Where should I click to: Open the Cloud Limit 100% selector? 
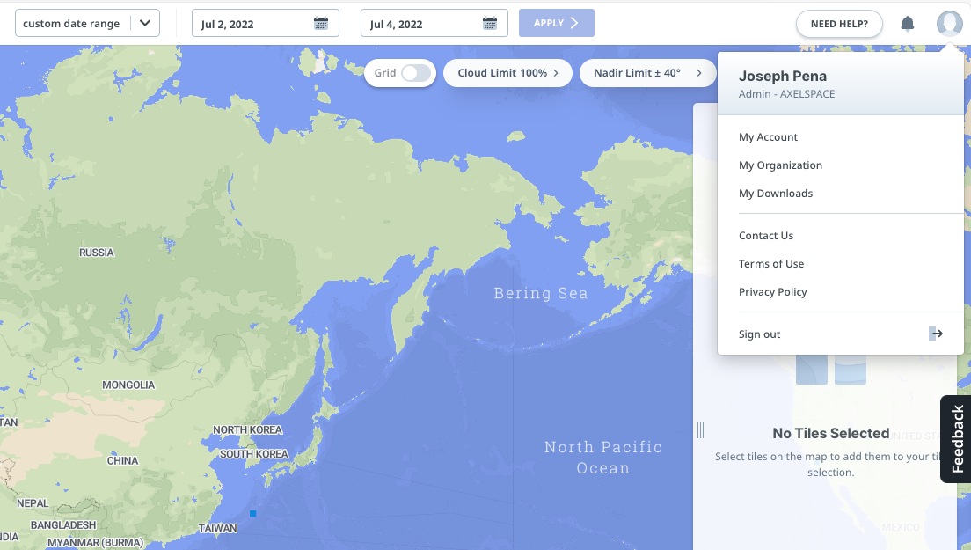507,73
